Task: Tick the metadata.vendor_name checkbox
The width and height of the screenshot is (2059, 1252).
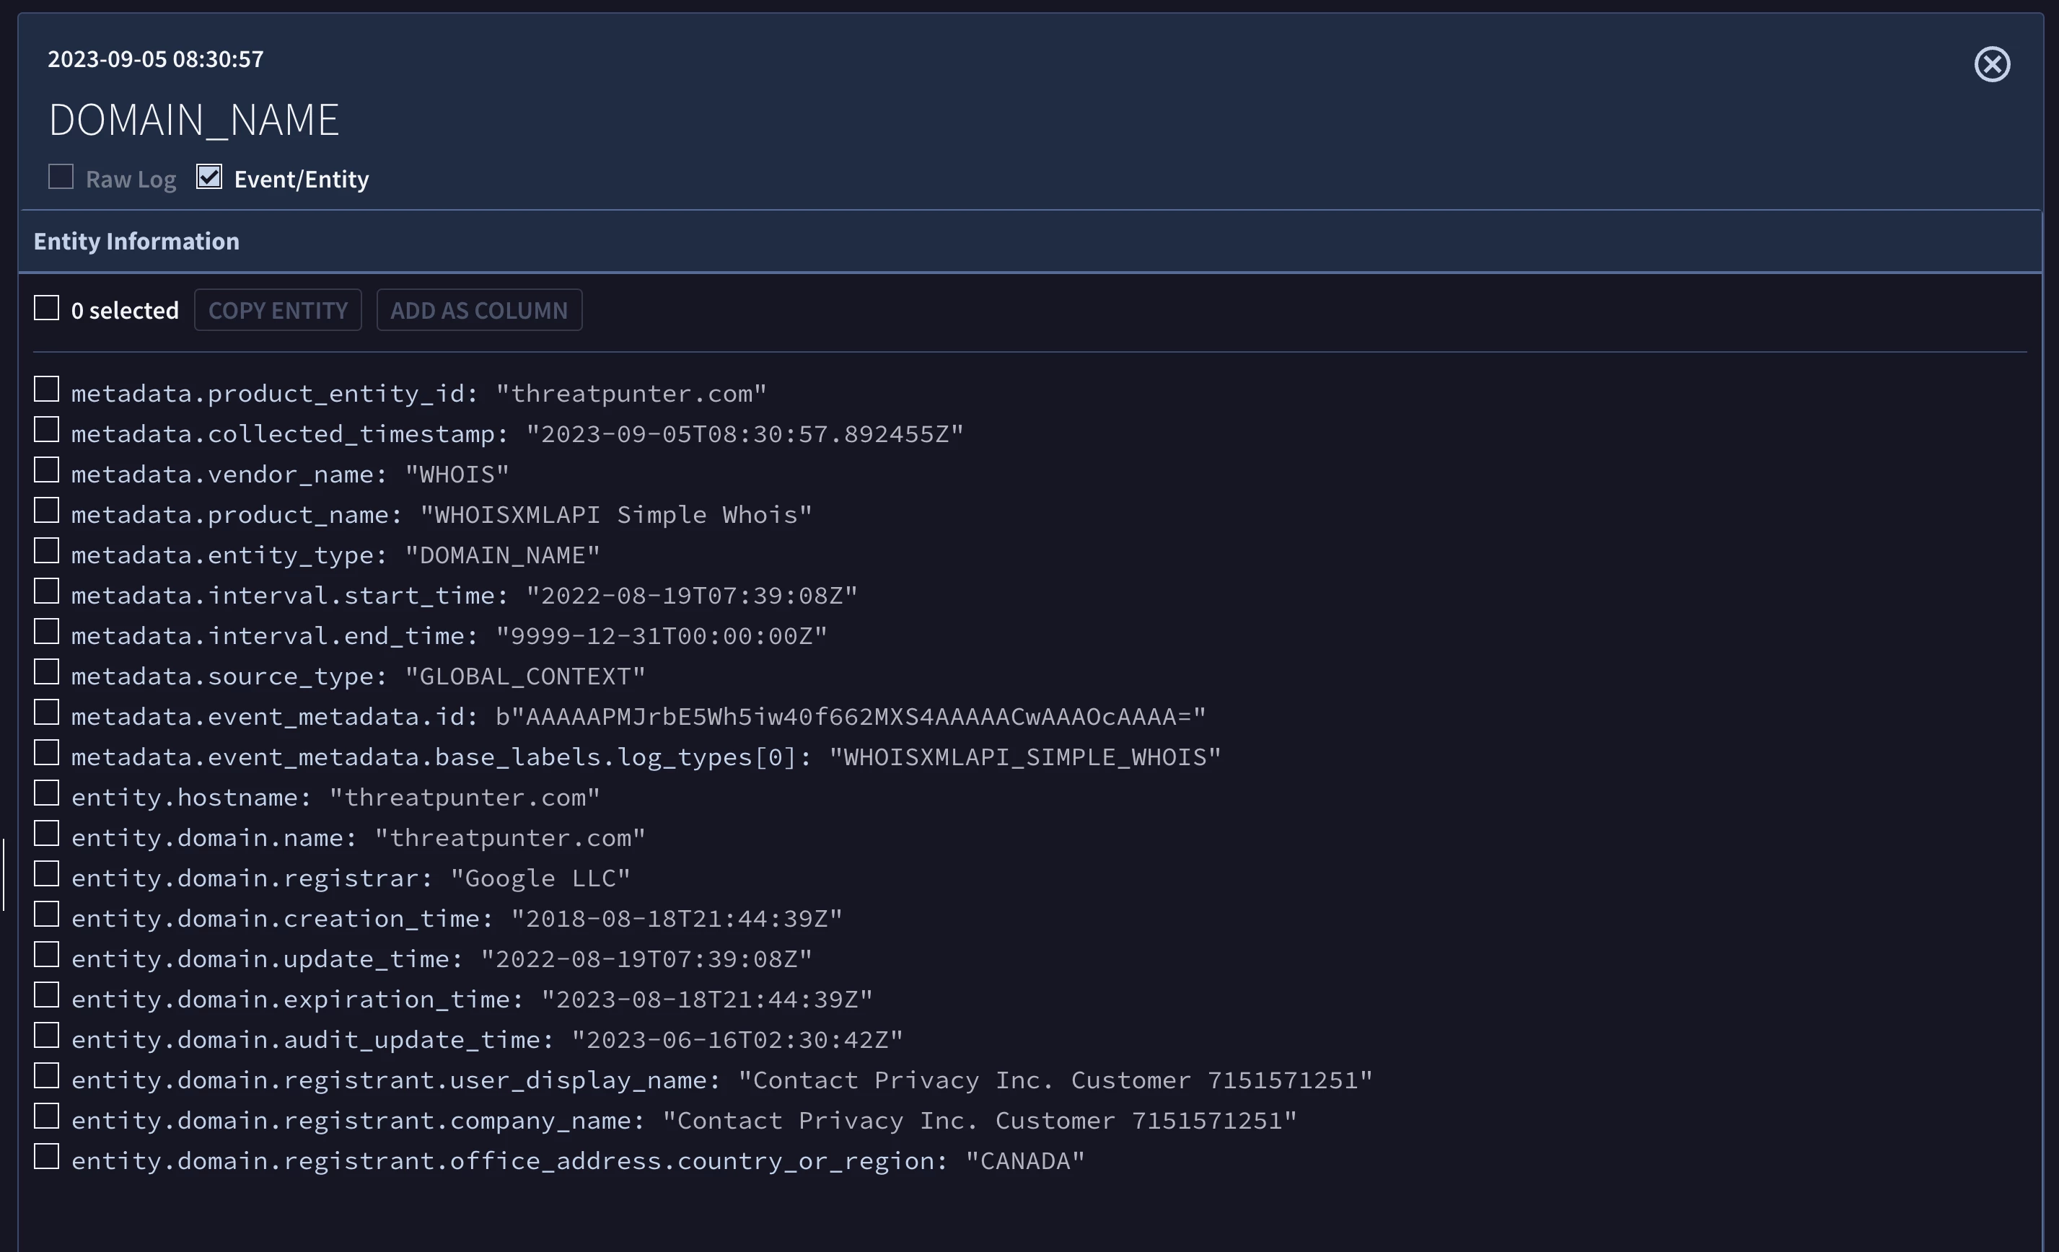Action: pyautogui.click(x=46, y=470)
